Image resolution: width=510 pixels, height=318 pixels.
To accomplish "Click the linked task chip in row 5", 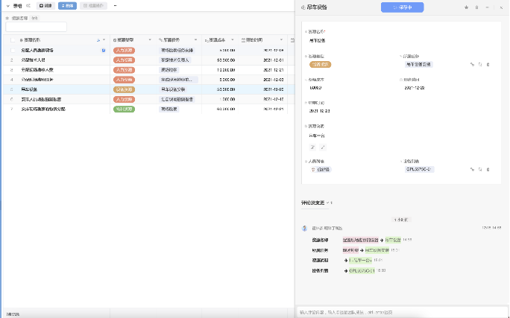I will coord(173,89).
